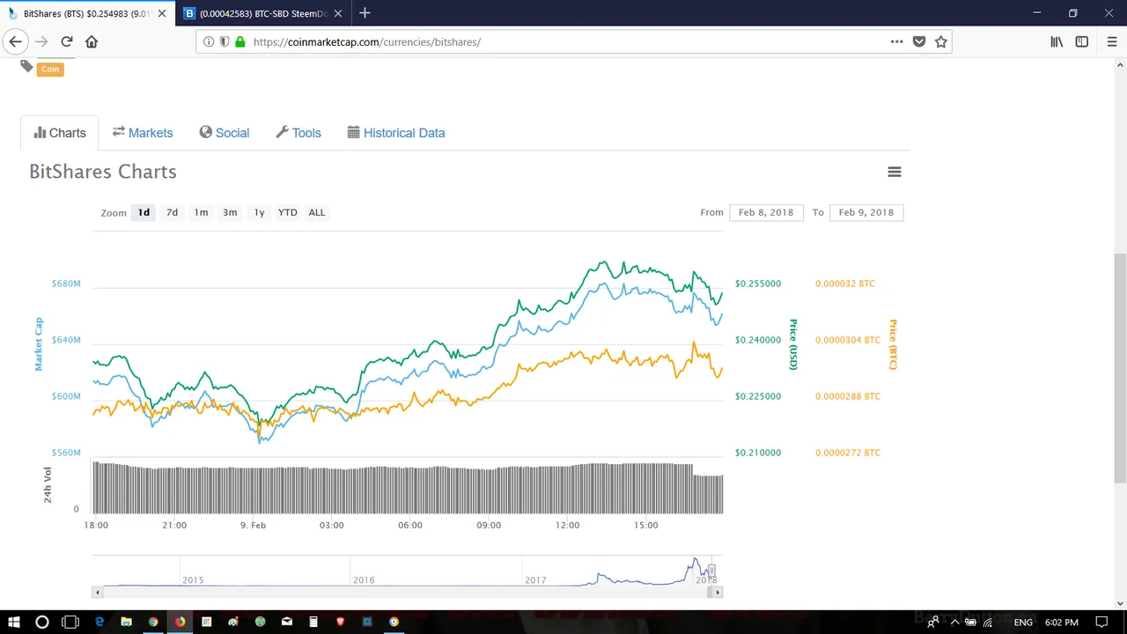Show site information icon in address bar
The image size is (1127, 634).
[209, 41]
